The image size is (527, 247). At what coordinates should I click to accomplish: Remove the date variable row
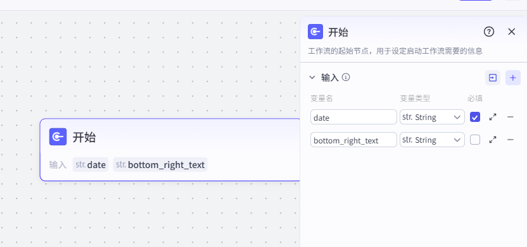coord(510,117)
